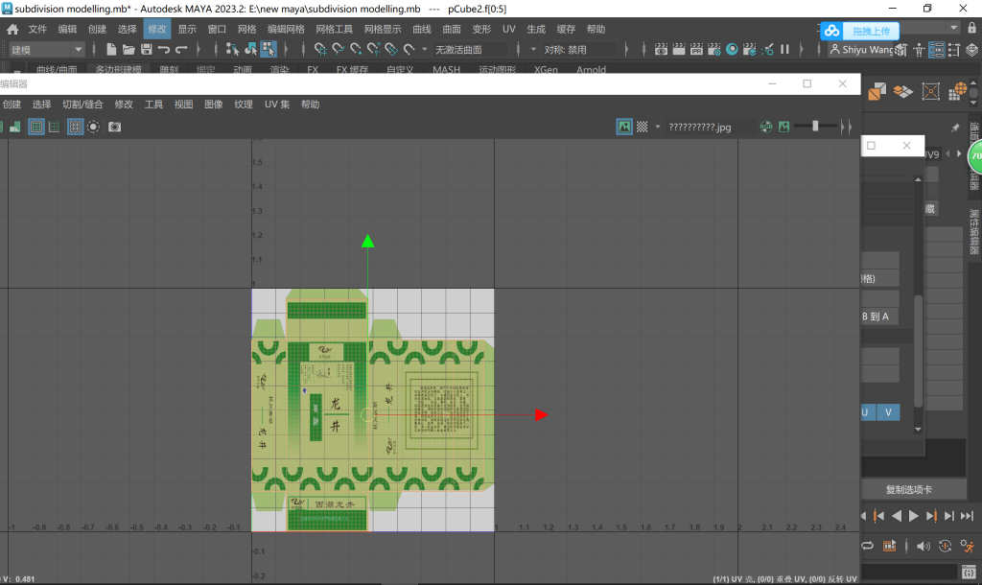
Task: Toggle UV editor grid display icon
Action: tap(75, 128)
